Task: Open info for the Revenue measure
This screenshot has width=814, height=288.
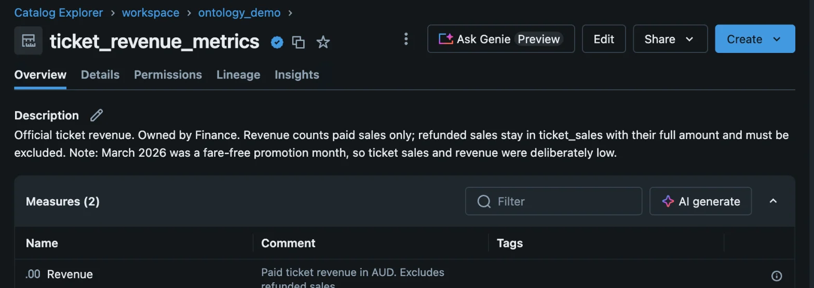Action: pyautogui.click(x=777, y=276)
